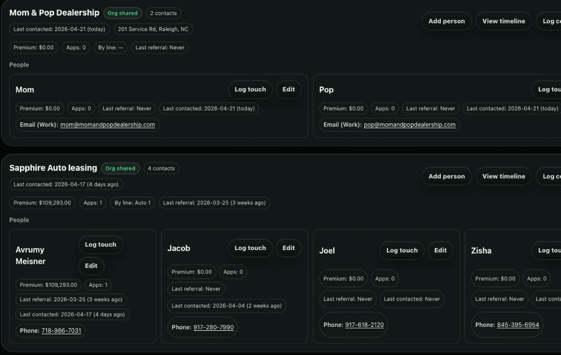Add person to Mom & Pop Dealership
The width and height of the screenshot is (561, 355).
446,21
